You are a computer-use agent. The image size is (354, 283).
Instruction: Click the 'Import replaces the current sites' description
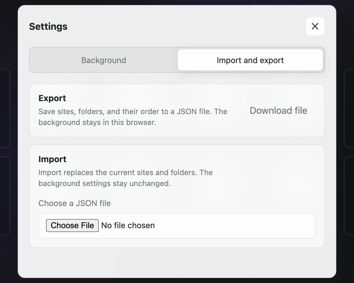pos(126,178)
